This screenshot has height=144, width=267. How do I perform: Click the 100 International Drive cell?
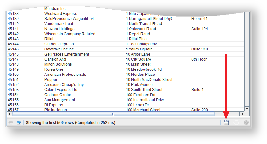158,100
